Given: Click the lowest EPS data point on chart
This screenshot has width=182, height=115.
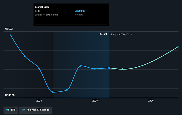Looking at the screenshot, I should point(53,92).
